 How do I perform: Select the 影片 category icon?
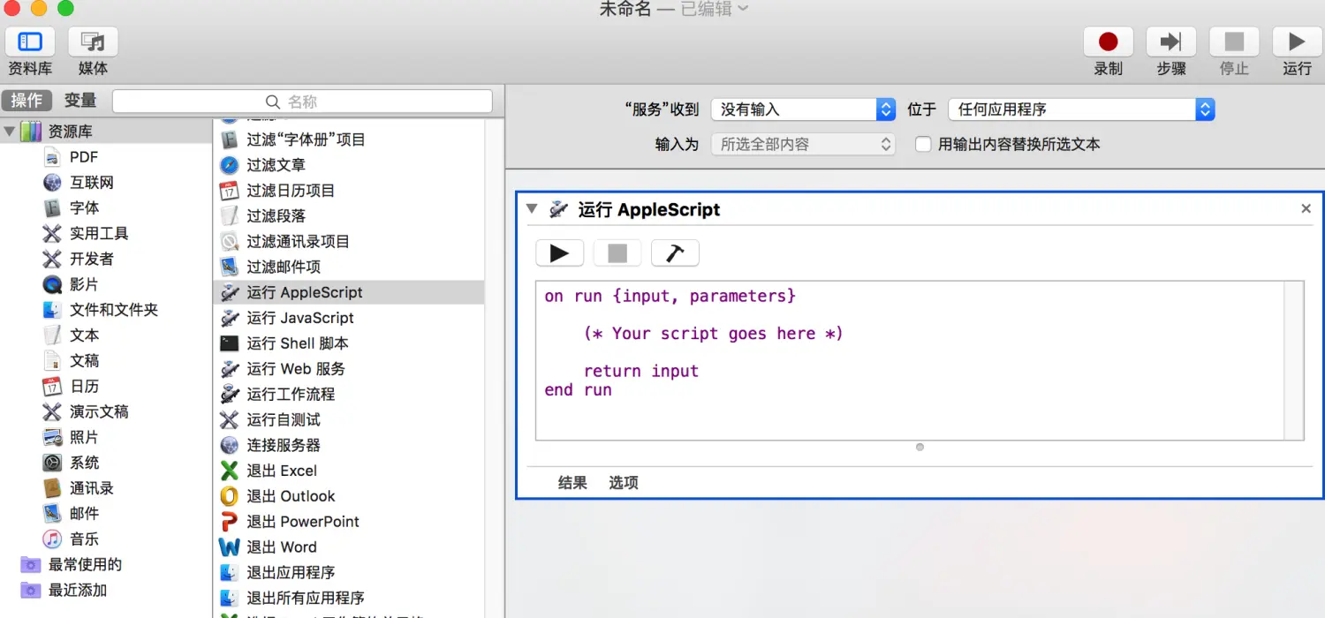pyautogui.click(x=52, y=285)
